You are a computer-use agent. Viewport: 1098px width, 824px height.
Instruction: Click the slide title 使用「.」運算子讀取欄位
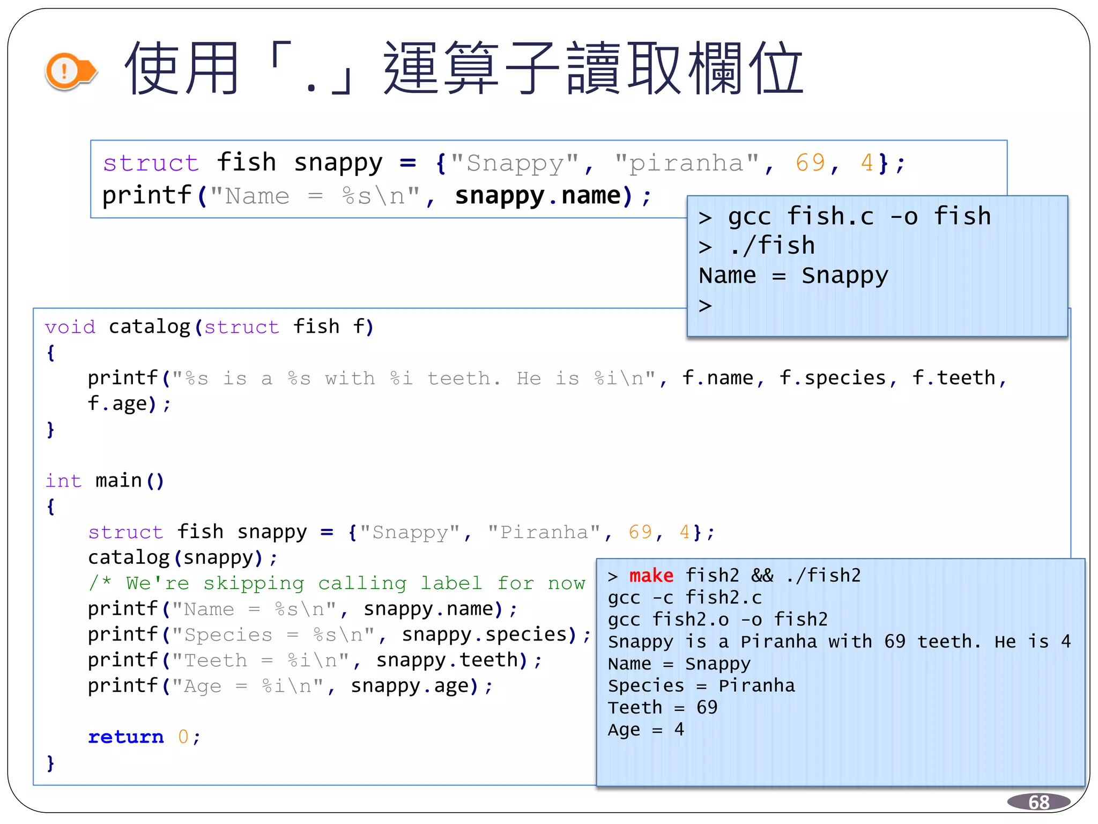pos(464,69)
